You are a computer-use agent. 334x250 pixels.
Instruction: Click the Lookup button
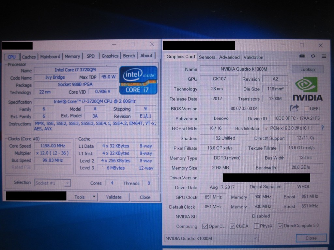point(308,69)
